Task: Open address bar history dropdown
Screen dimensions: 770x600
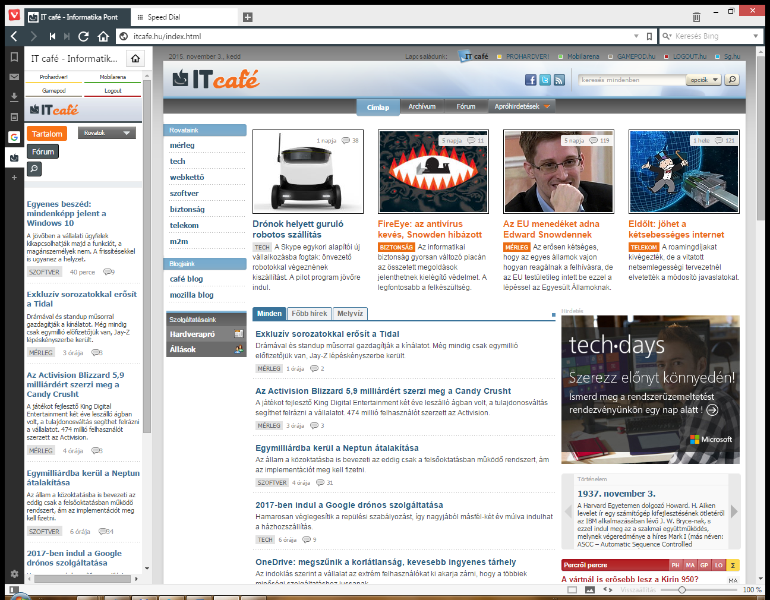Action: point(636,36)
